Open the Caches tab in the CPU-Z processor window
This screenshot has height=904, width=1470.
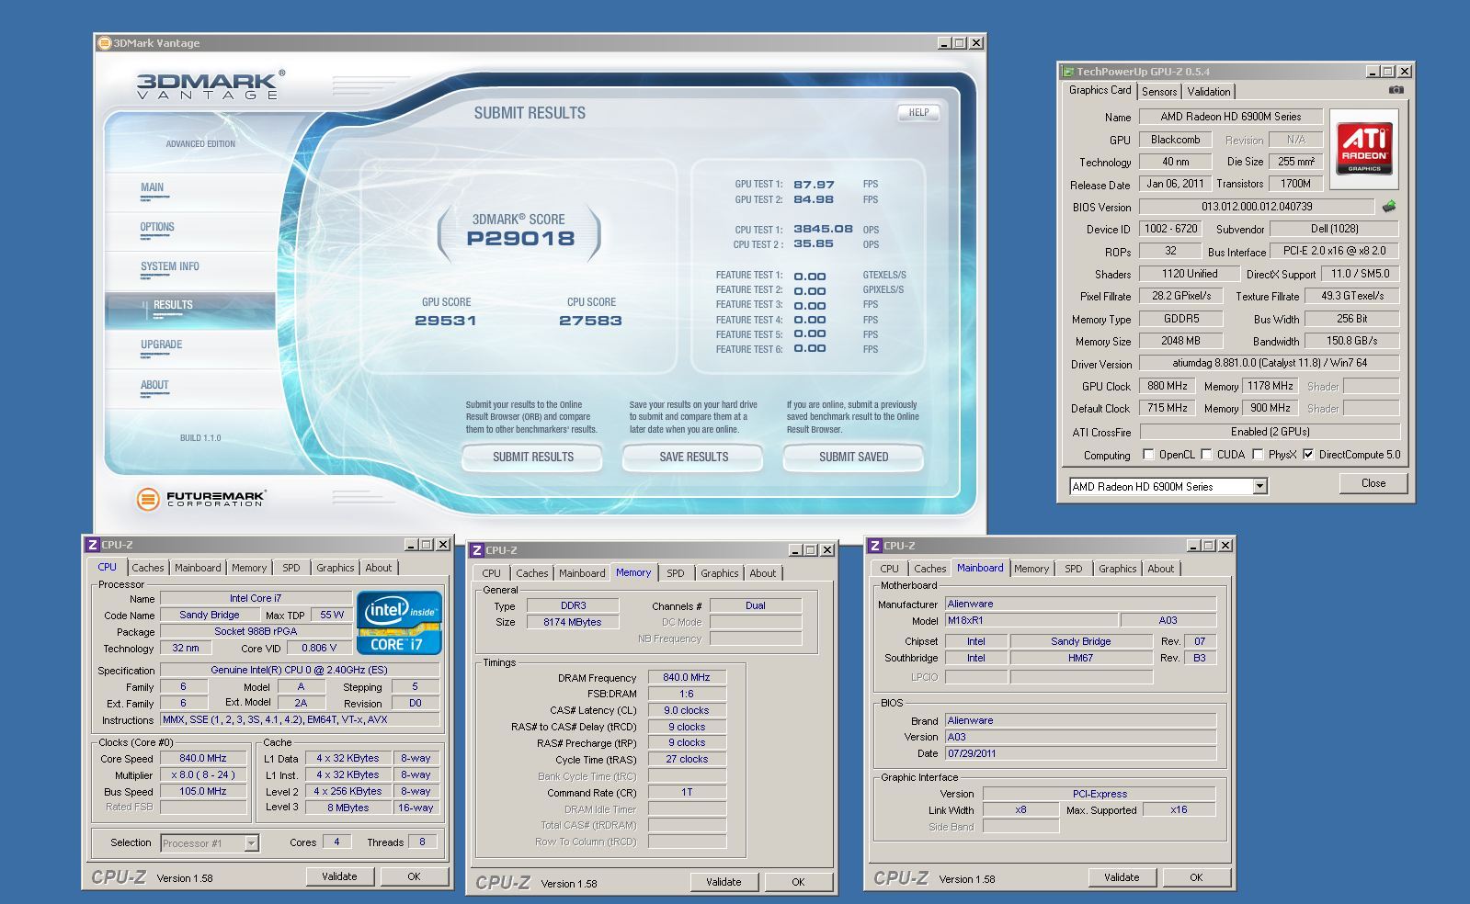(147, 568)
